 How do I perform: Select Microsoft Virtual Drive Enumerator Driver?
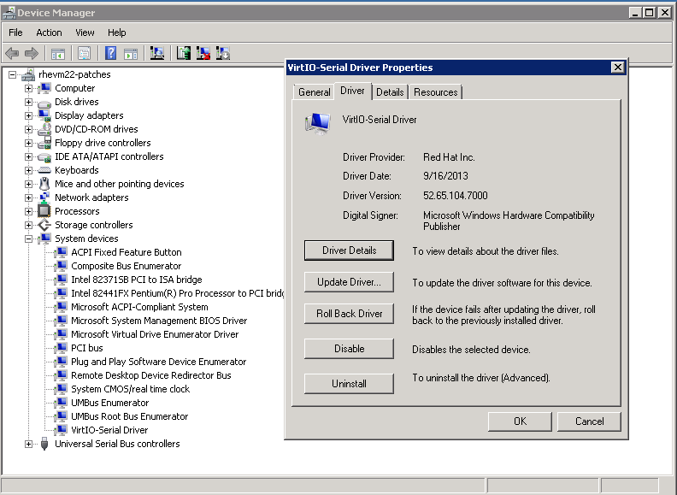[155, 334]
